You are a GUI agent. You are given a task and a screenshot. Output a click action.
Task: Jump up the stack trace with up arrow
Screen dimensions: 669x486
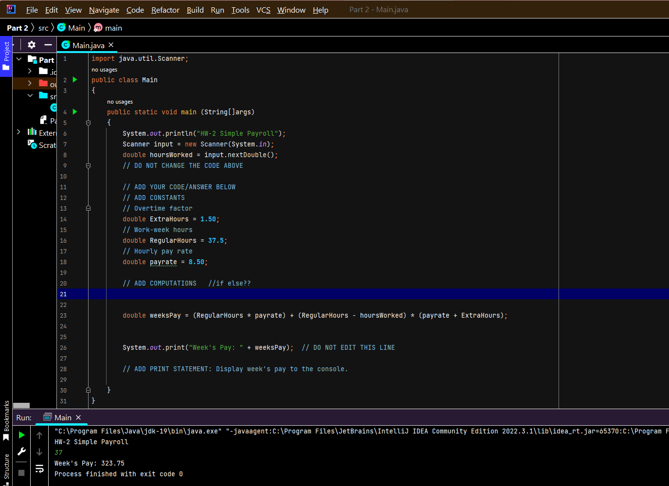(39, 435)
